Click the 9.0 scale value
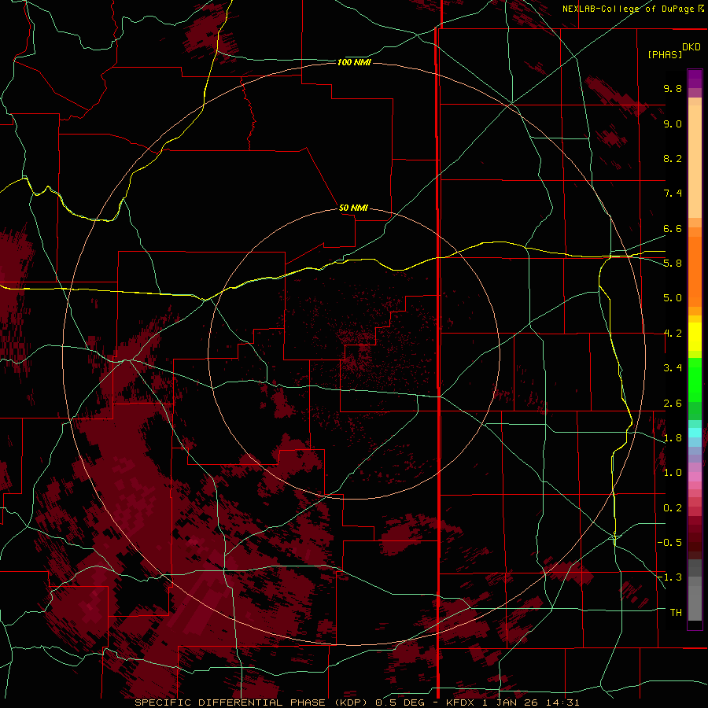Viewport: 708px width, 708px height. coord(673,124)
